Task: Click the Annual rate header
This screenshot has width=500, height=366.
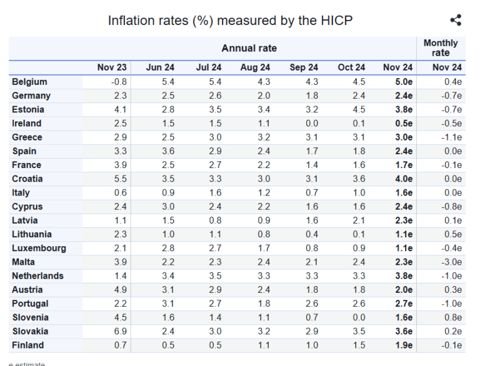Action: (249, 48)
